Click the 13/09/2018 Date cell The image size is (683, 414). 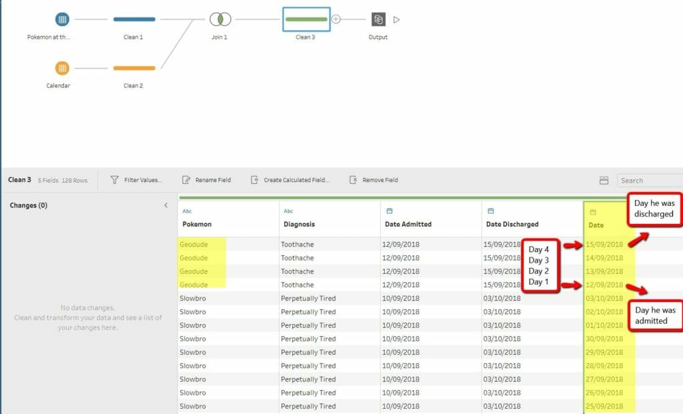click(604, 271)
